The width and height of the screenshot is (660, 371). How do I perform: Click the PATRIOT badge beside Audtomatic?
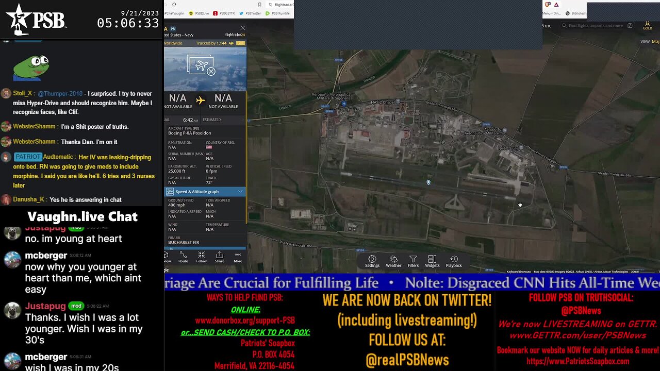pyautogui.click(x=28, y=157)
